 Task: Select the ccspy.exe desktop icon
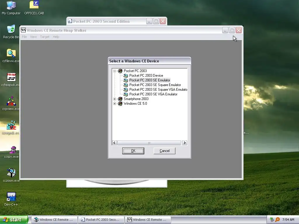coord(11,152)
